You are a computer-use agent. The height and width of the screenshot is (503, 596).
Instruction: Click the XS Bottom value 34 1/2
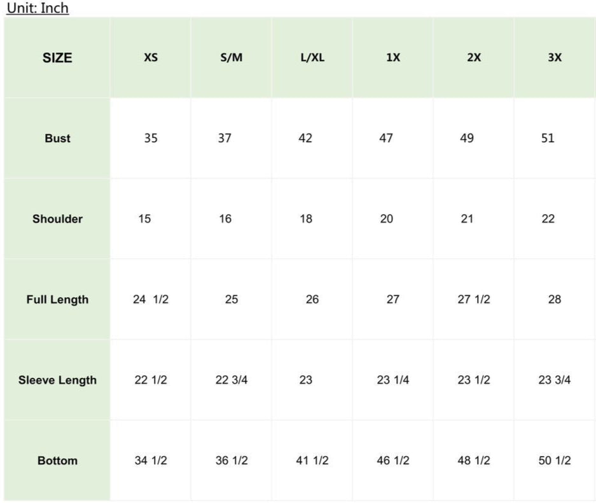[x=151, y=460]
